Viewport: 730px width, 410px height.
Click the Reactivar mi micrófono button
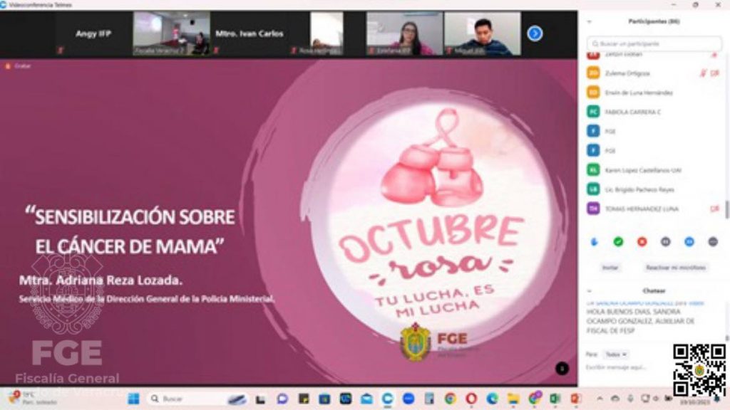coord(676,268)
